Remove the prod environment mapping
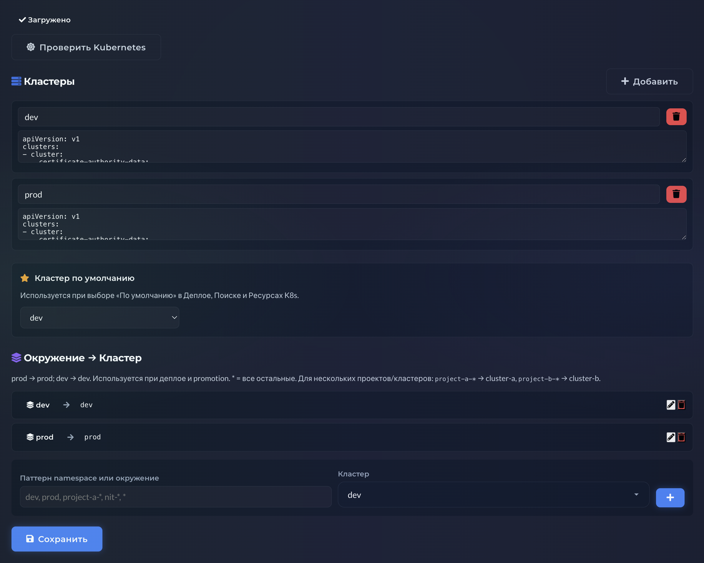Screen dimensions: 704x563 coord(681,437)
